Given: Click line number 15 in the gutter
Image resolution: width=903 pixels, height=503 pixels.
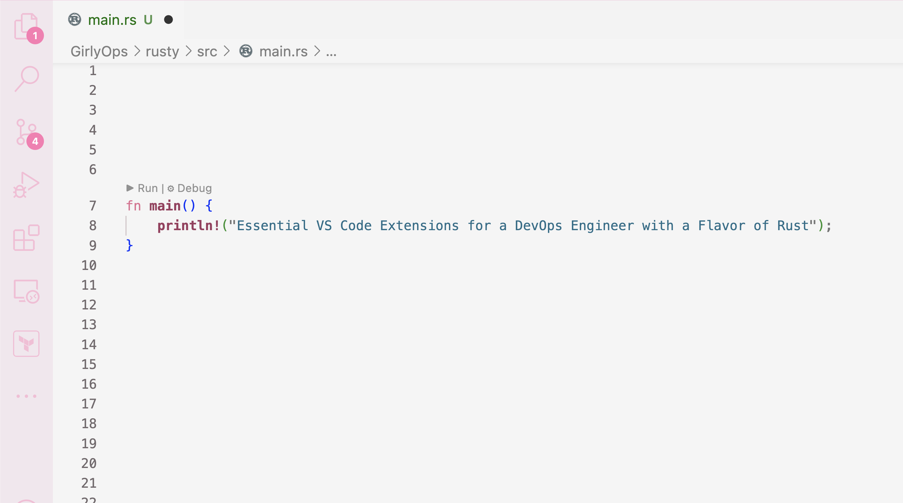Looking at the screenshot, I should tap(89, 365).
